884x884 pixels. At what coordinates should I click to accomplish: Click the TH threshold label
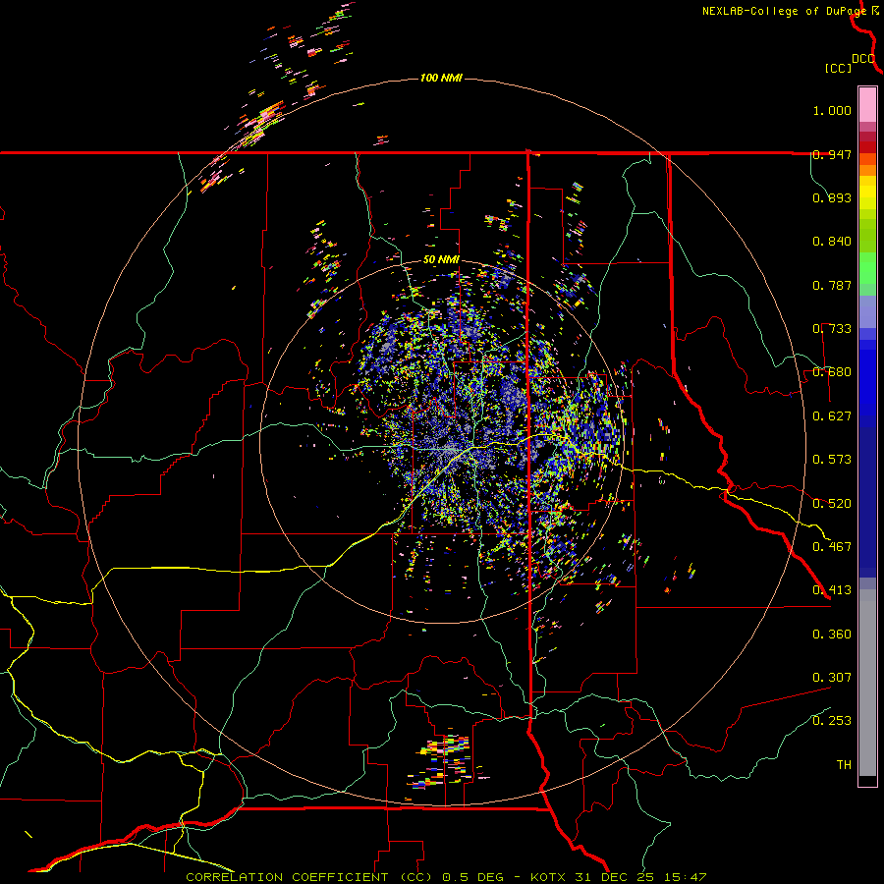point(844,765)
